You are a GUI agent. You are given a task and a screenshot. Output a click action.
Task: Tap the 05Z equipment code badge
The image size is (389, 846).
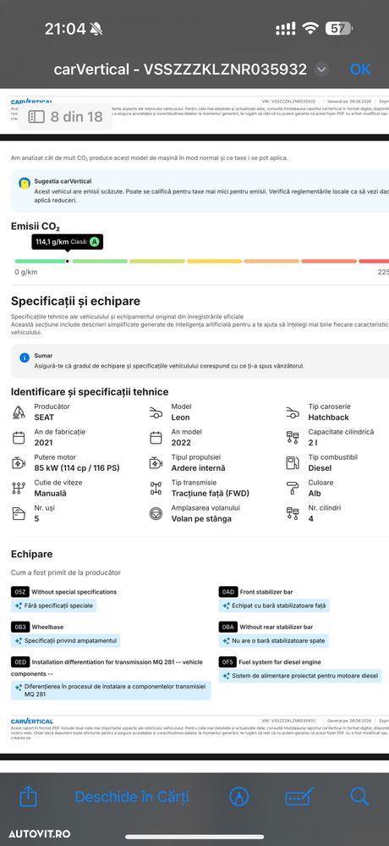[20, 592]
